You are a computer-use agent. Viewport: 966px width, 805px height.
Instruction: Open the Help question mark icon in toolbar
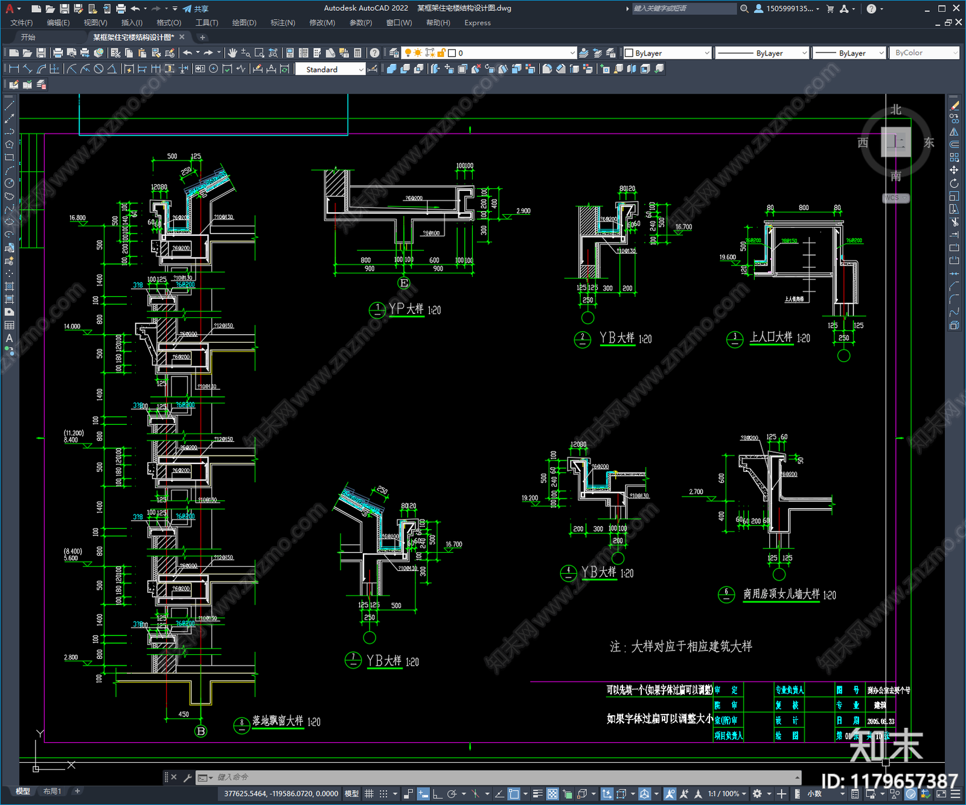pyautogui.click(x=375, y=53)
